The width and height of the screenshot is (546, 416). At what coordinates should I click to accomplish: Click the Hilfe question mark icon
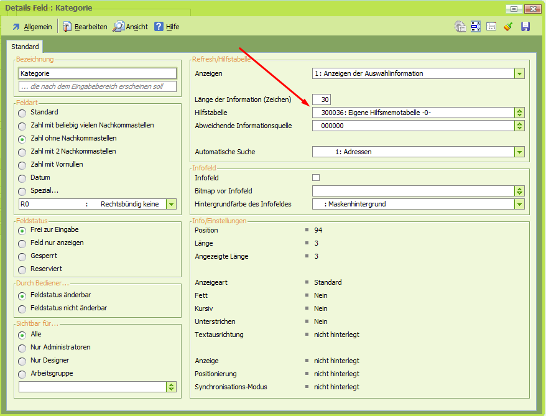pos(157,26)
